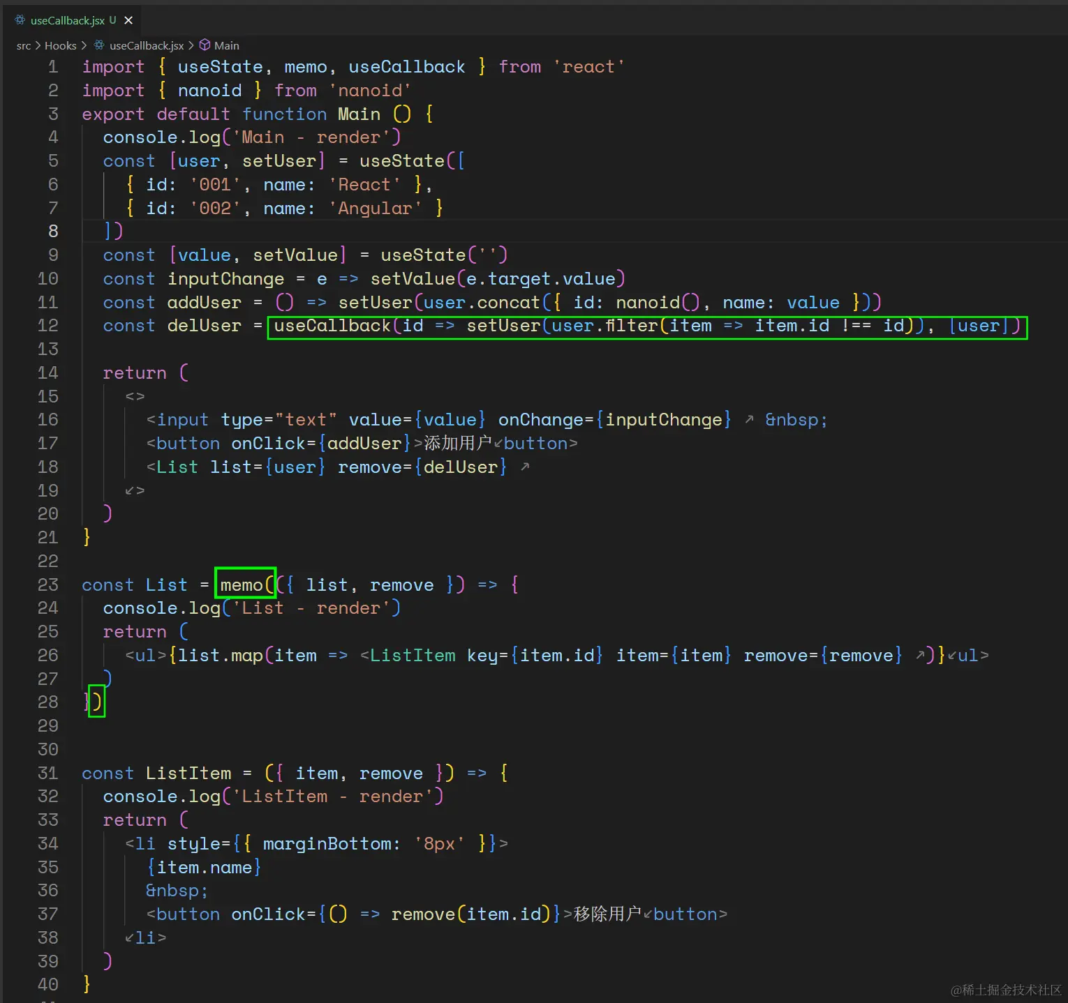Place cursor on 'export' keyword, line 3

click(x=114, y=114)
